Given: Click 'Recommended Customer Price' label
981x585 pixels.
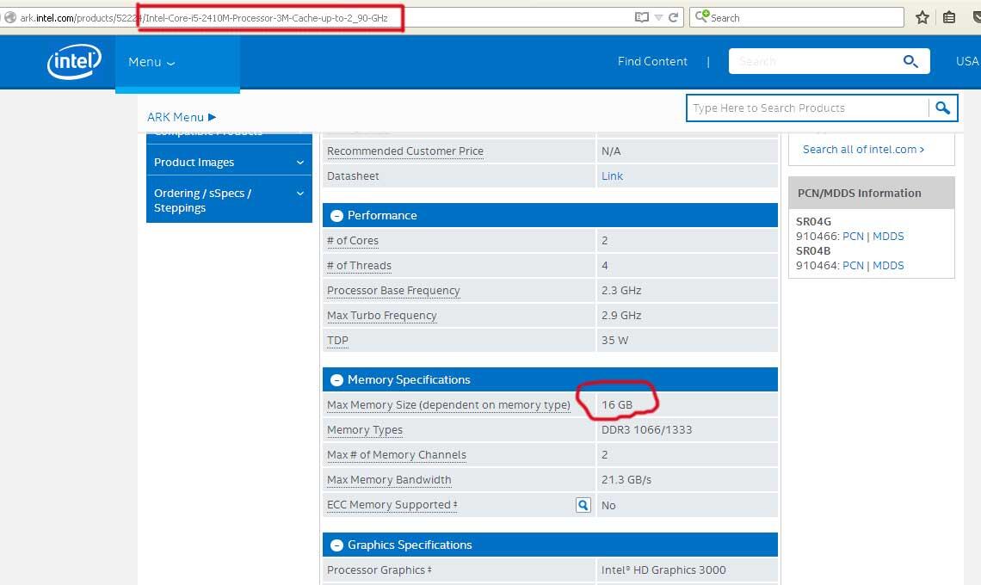Looking at the screenshot, I should (404, 151).
